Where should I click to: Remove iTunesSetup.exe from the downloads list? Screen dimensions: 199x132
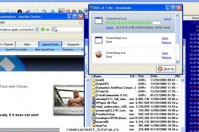coord(166,57)
